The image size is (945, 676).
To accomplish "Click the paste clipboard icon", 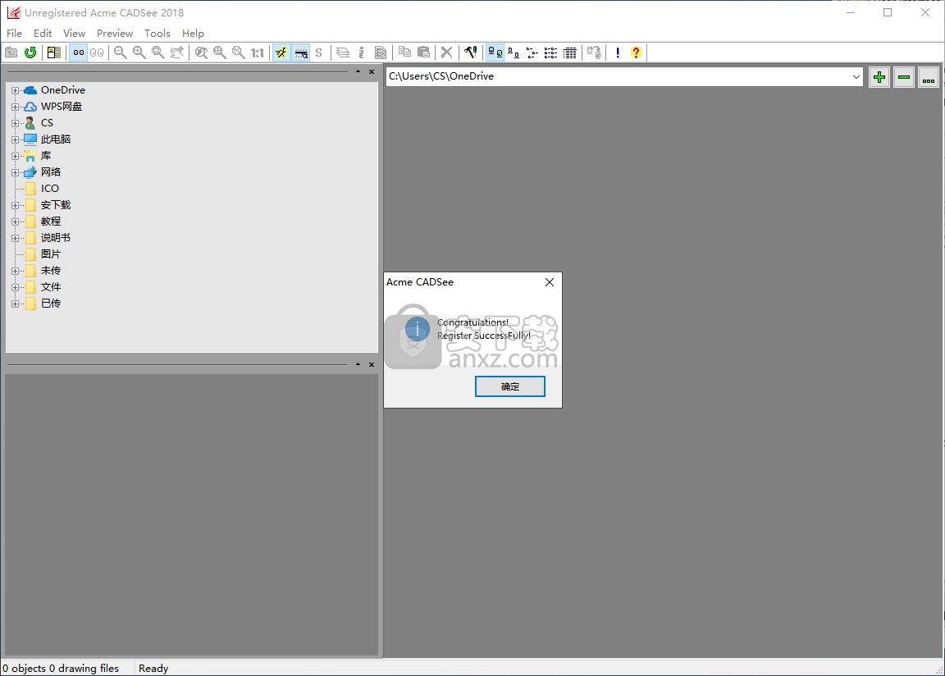I will point(423,53).
